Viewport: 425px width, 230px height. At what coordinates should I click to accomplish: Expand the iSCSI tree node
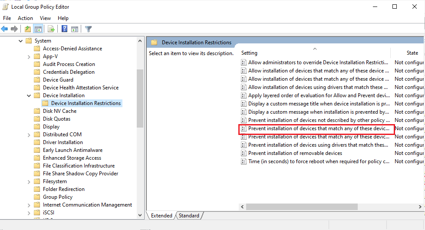click(29, 213)
